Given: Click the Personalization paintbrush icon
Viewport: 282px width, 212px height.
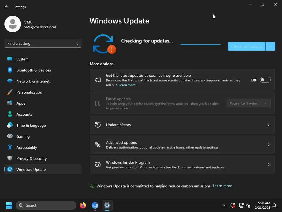Looking at the screenshot, I should coord(10,92).
